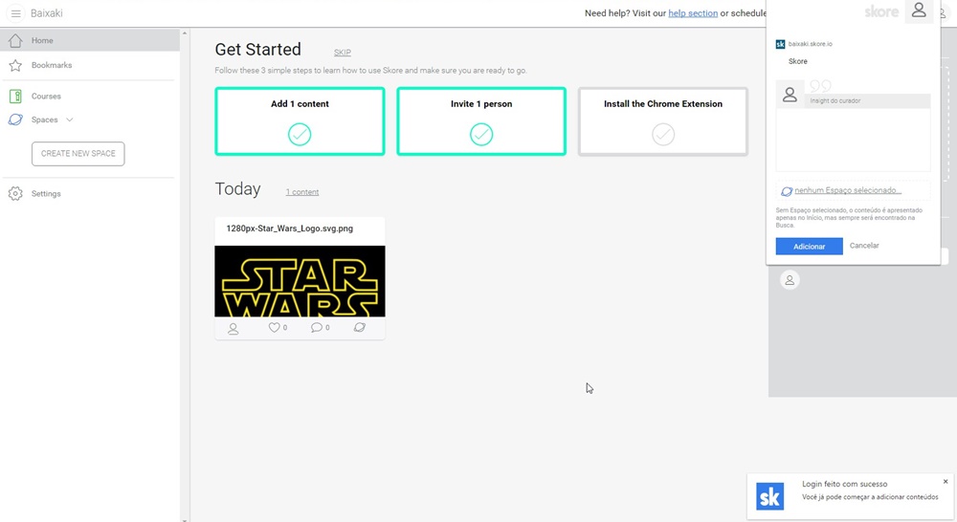Open the hamburger menu icon

coord(15,13)
